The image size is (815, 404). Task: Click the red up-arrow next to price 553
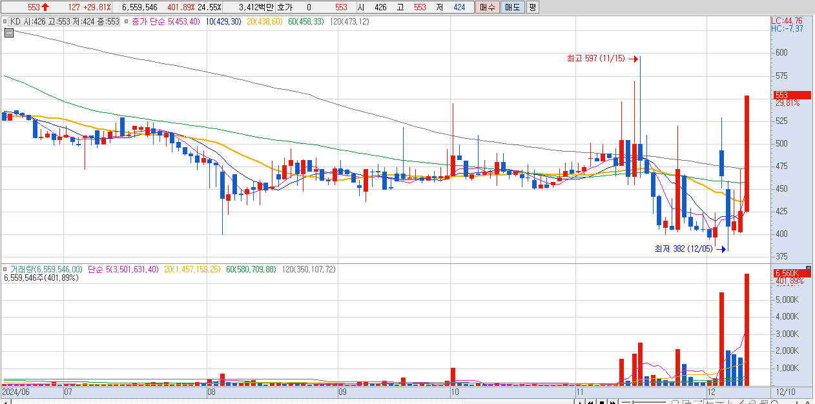pyautogui.click(x=45, y=8)
